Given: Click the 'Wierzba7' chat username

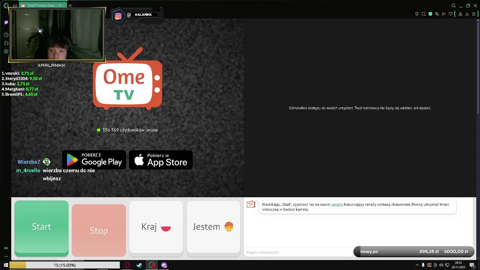Looking at the screenshot, I should pyautogui.click(x=29, y=162).
